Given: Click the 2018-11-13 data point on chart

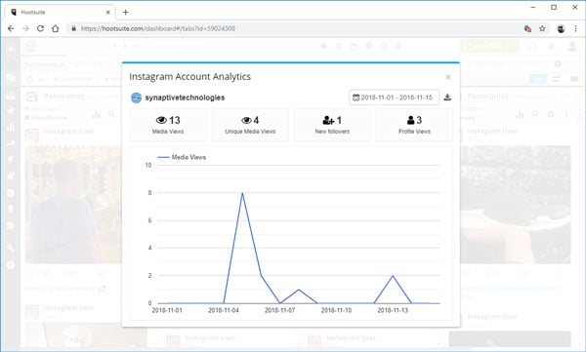Looking at the screenshot, I should click(x=393, y=276).
